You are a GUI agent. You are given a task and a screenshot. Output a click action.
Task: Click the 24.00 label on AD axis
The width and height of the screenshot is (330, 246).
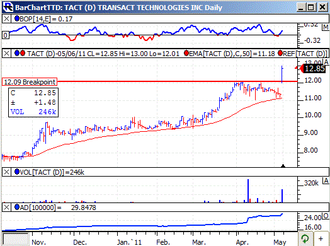(x=312, y=217)
